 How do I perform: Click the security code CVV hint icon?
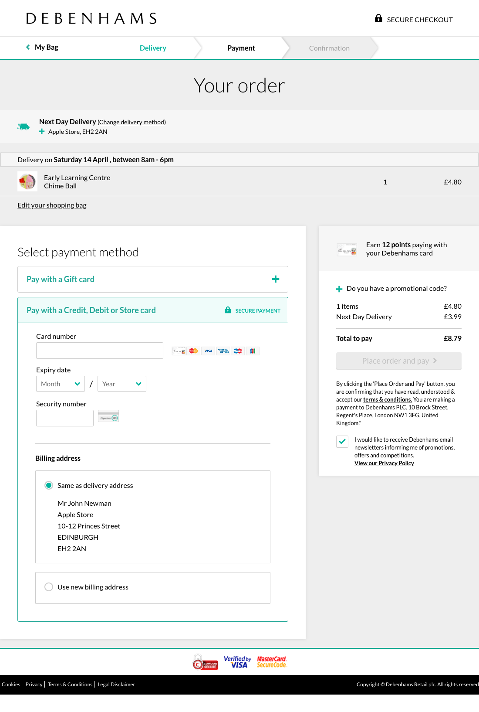coord(108,416)
